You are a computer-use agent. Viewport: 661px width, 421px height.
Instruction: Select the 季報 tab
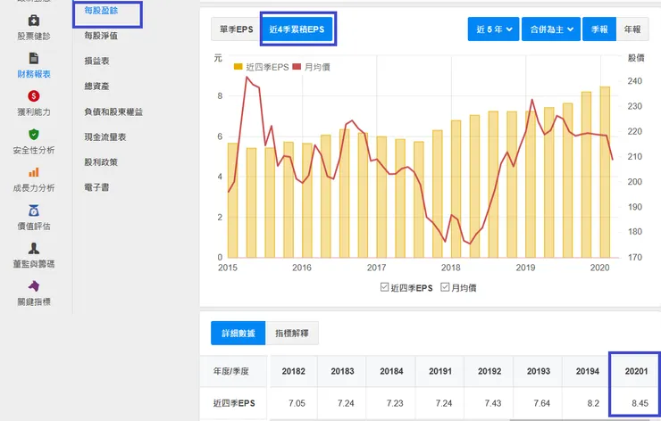(599, 29)
